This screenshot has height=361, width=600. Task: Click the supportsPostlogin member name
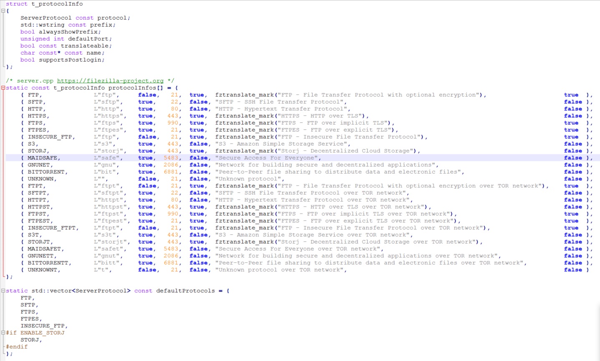click(71, 60)
